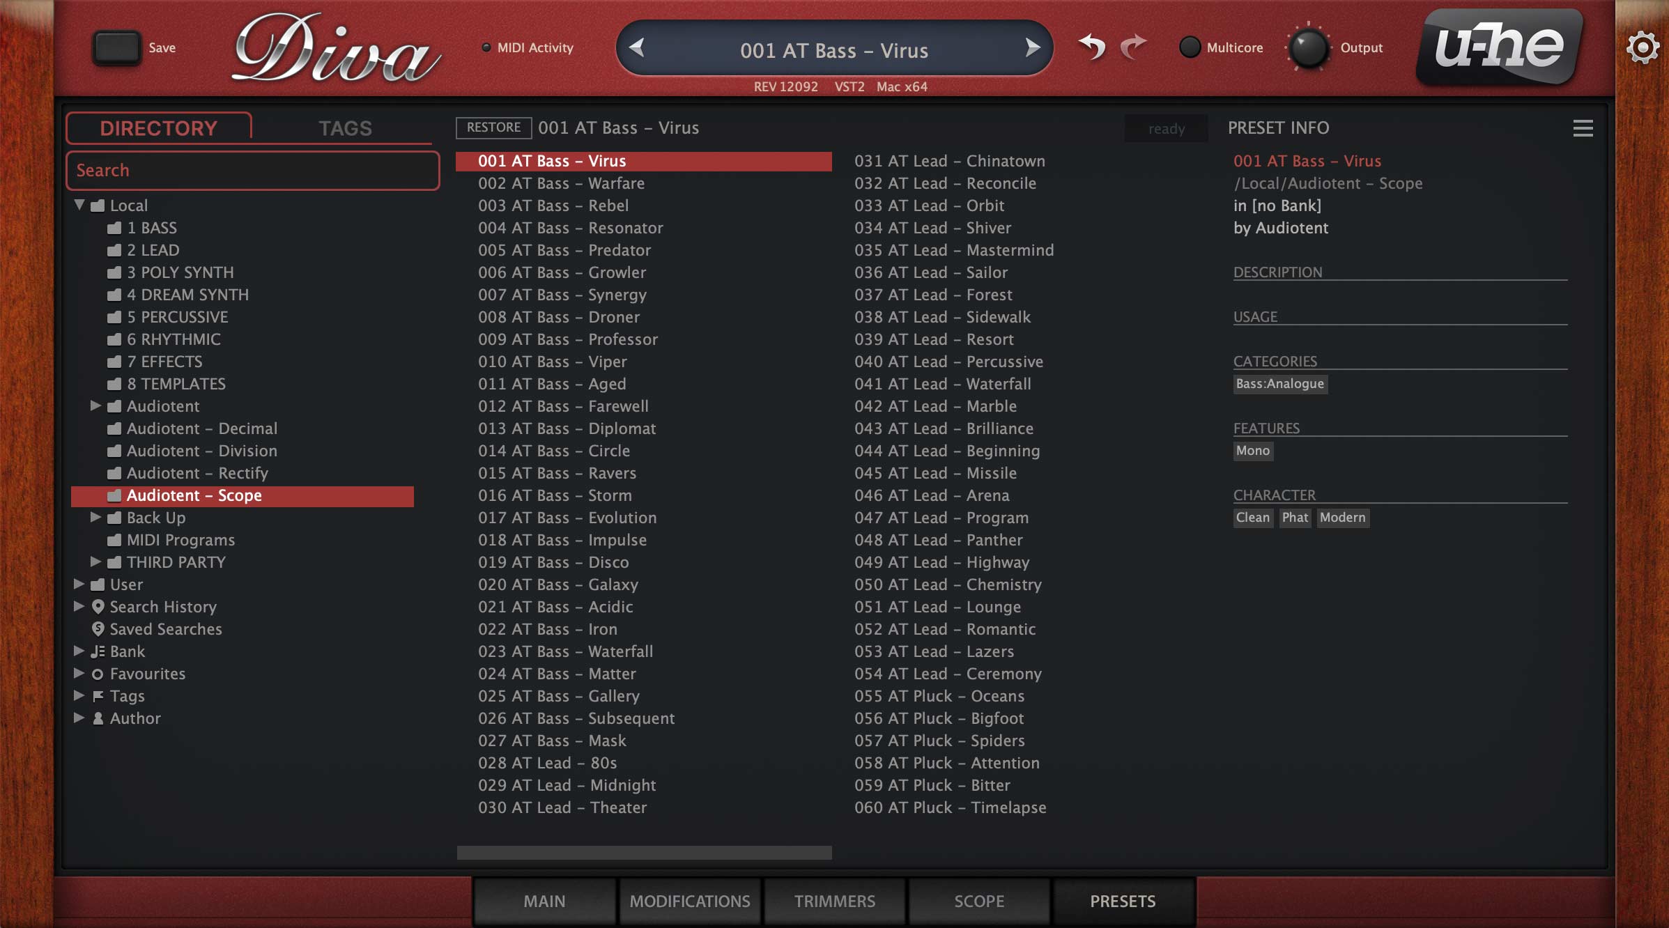Expand the Favourites section
This screenshot has width=1669, height=928.
click(x=79, y=673)
